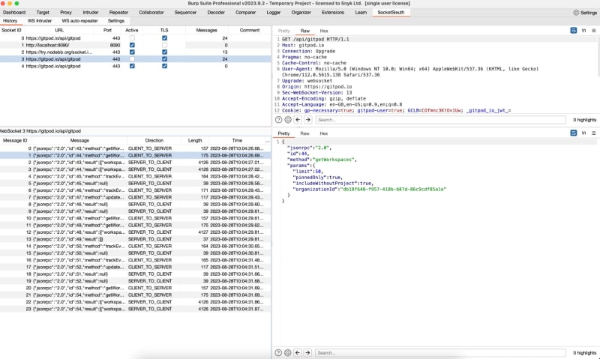Click the request panel search field
The height and width of the screenshot is (359, 600).
pyautogui.click(x=440, y=120)
